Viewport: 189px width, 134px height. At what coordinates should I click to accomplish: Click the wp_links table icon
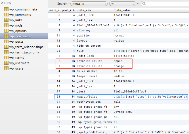(x=6, y=20)
